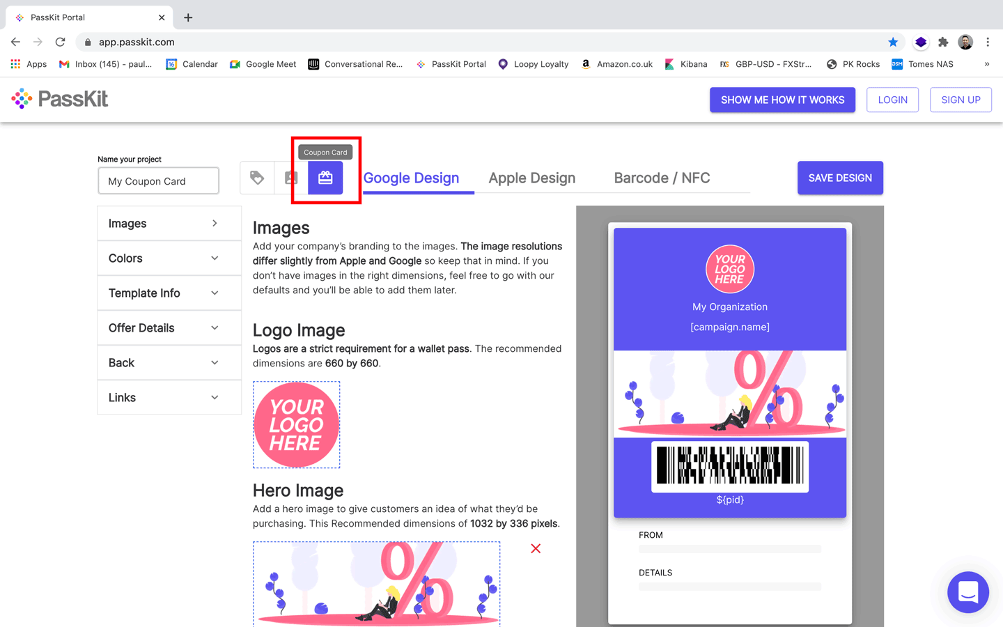Select the loyalty tag project type icon
This screenshot has height=627, width=1003.
[x=257, y=178]
